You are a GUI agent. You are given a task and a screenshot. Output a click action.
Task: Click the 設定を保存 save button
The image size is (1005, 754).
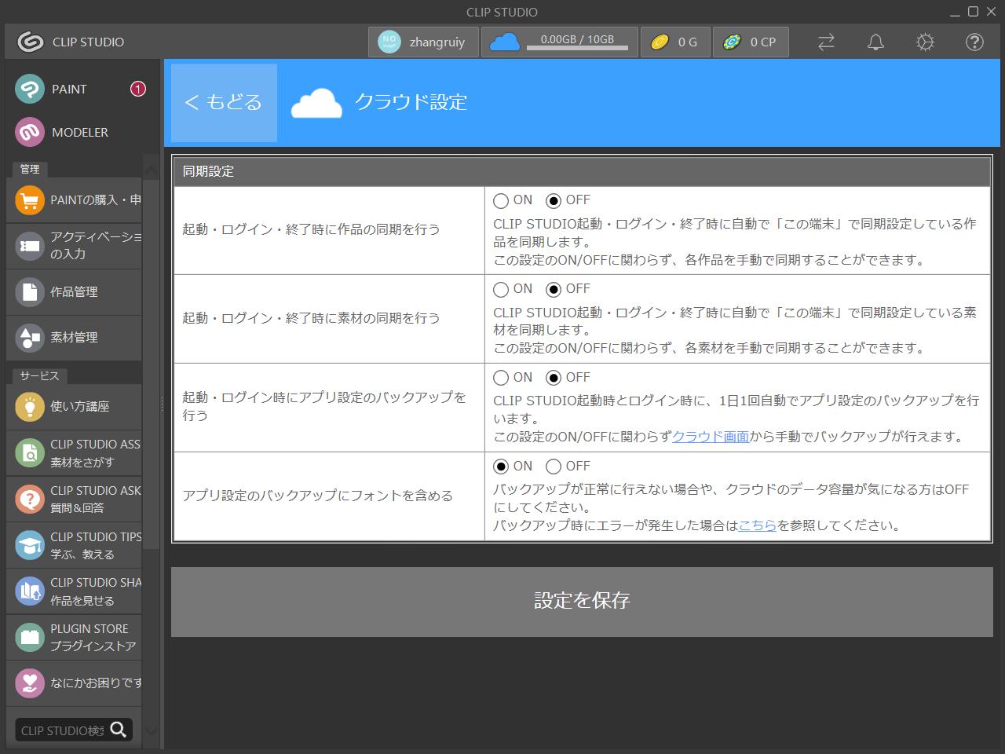581,601
